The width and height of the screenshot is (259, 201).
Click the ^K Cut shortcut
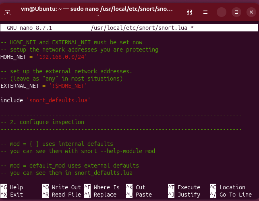[x=136, y=187]
